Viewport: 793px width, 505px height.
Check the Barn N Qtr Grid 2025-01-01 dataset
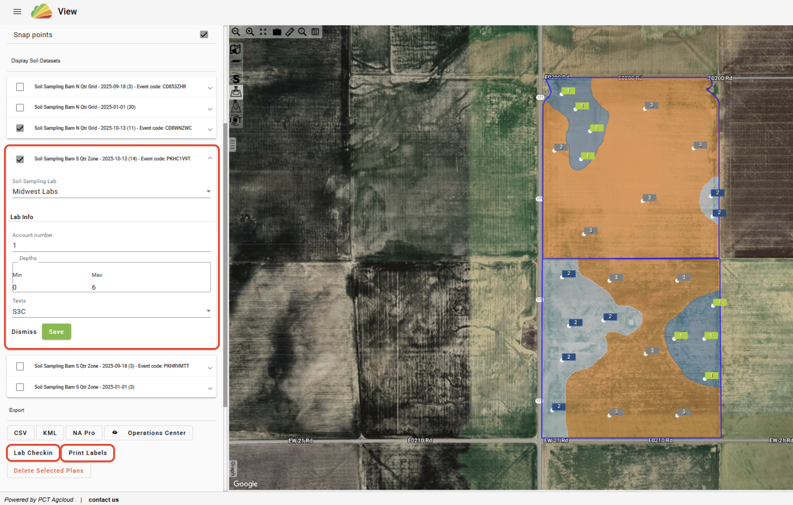pos(20,108)
